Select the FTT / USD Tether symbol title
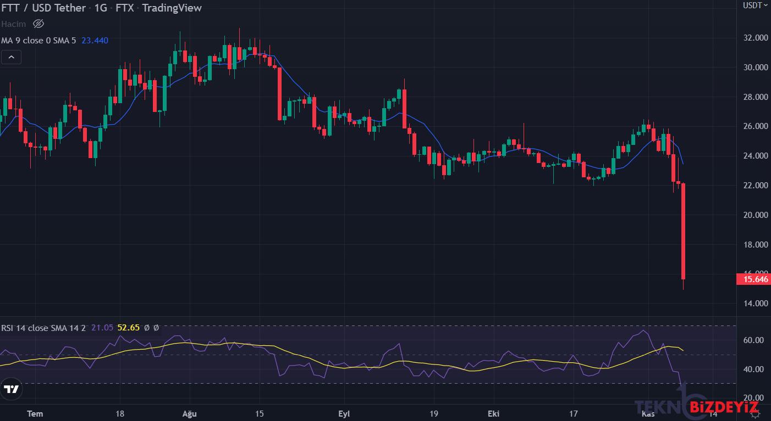Image resolution: width=771 pixels, height=421 pixels. pos(43,8)
